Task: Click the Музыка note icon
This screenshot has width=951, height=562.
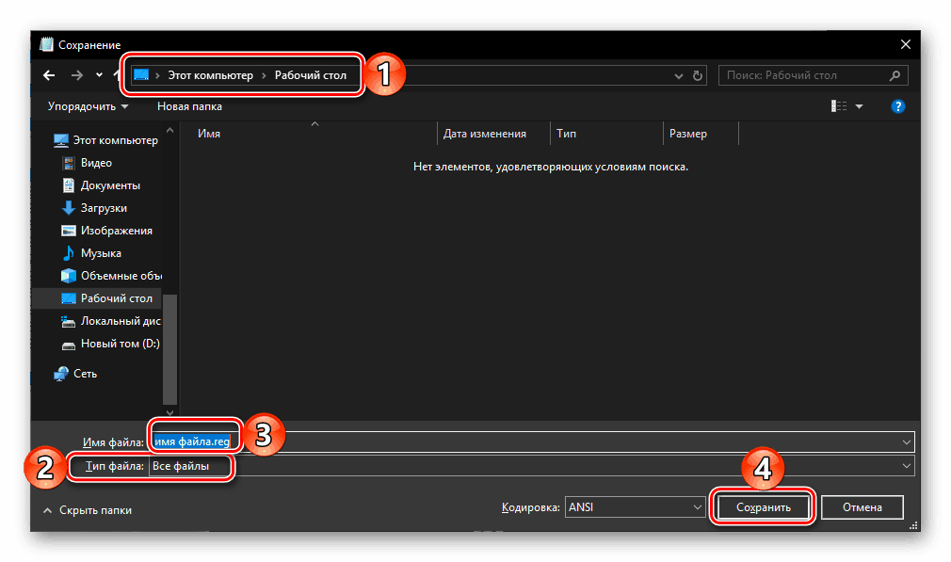Action: tap(69, 253)
